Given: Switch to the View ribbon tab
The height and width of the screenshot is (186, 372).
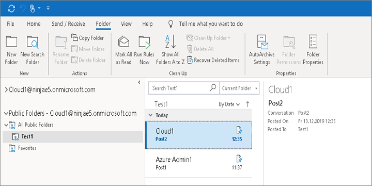Looking at the screenshot, I should [126, 24].
